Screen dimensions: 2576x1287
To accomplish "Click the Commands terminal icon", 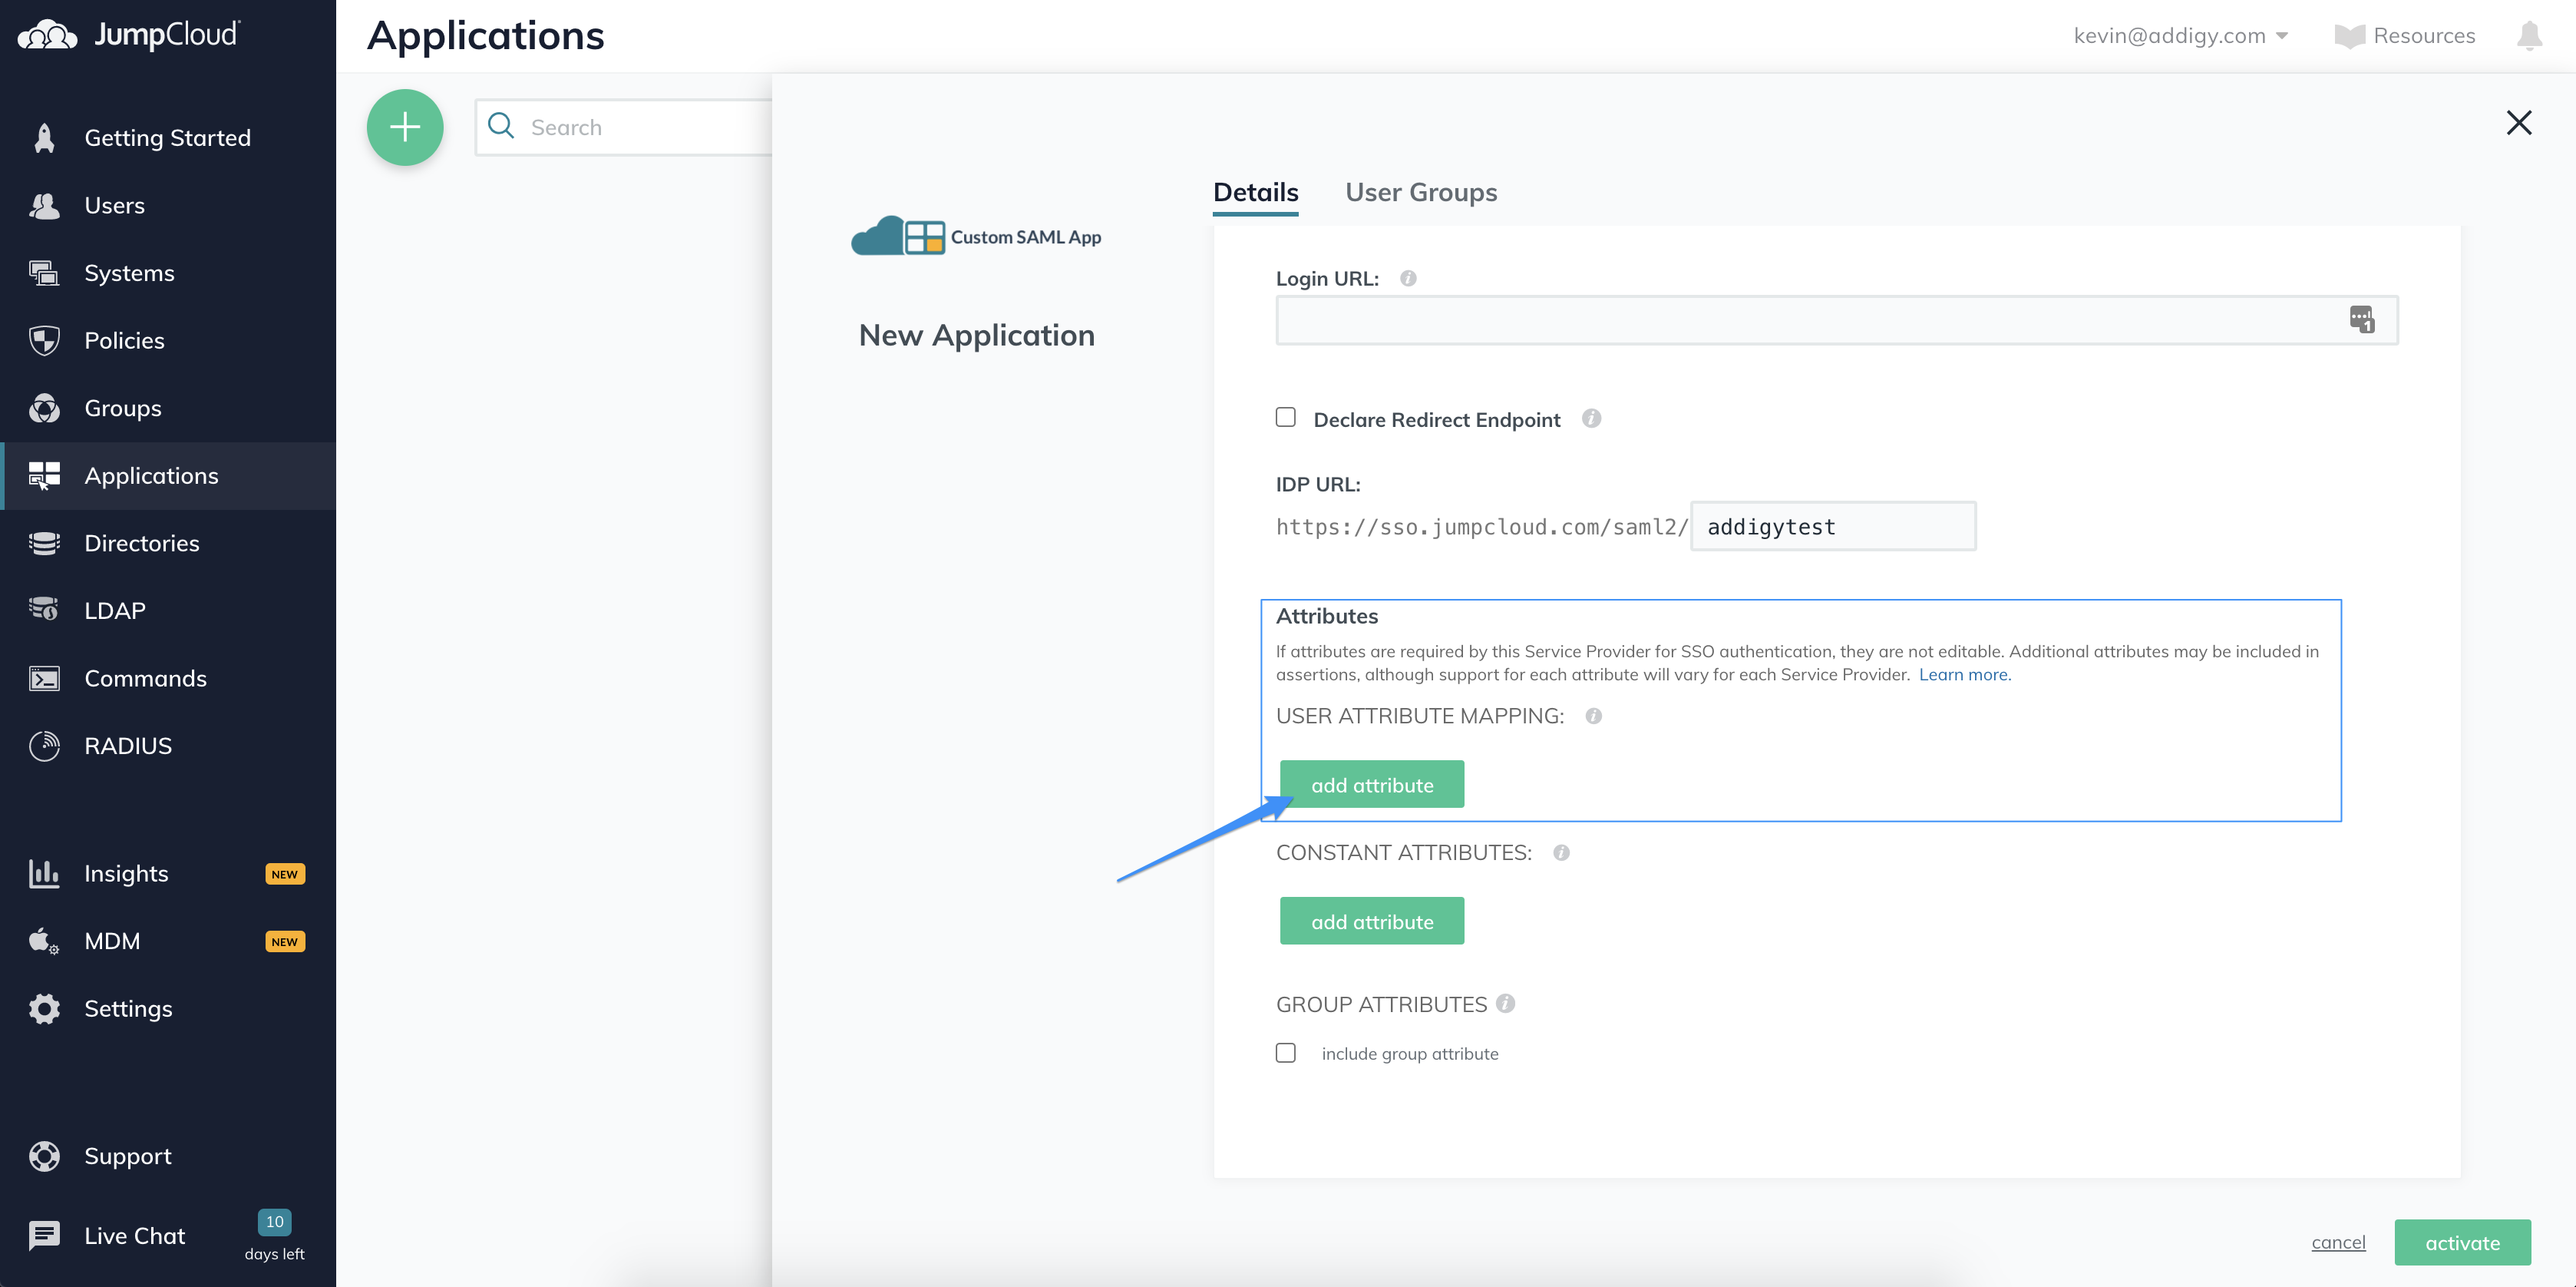I will tap(44, 679).
